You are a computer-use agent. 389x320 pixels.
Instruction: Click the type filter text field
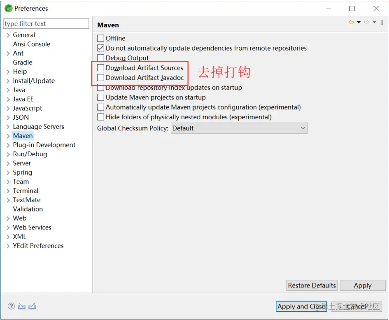[46, 23]
